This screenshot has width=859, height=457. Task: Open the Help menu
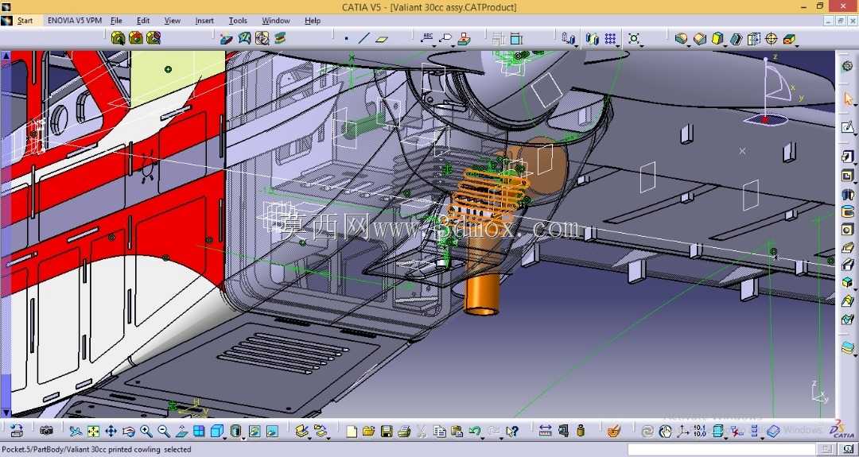click(313, 21)
